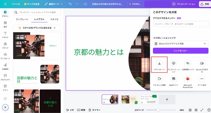
Task: Open the ファイル menu
Action: point(16,4)
